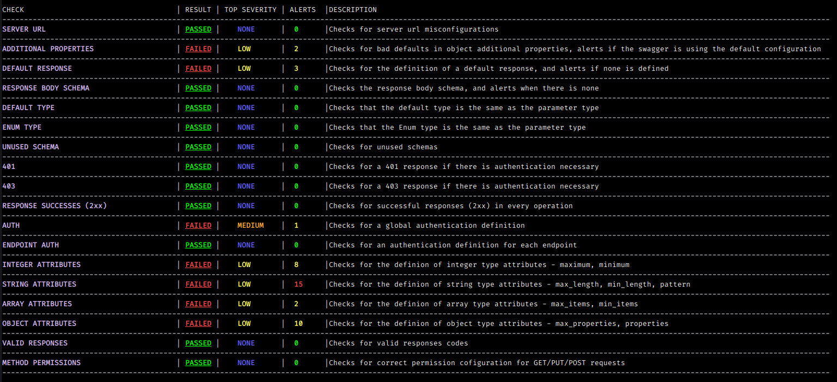This screenshot has width=837, height=382.
Task: Click the DESCRIPTION column header
Action: tap(353, 10)
